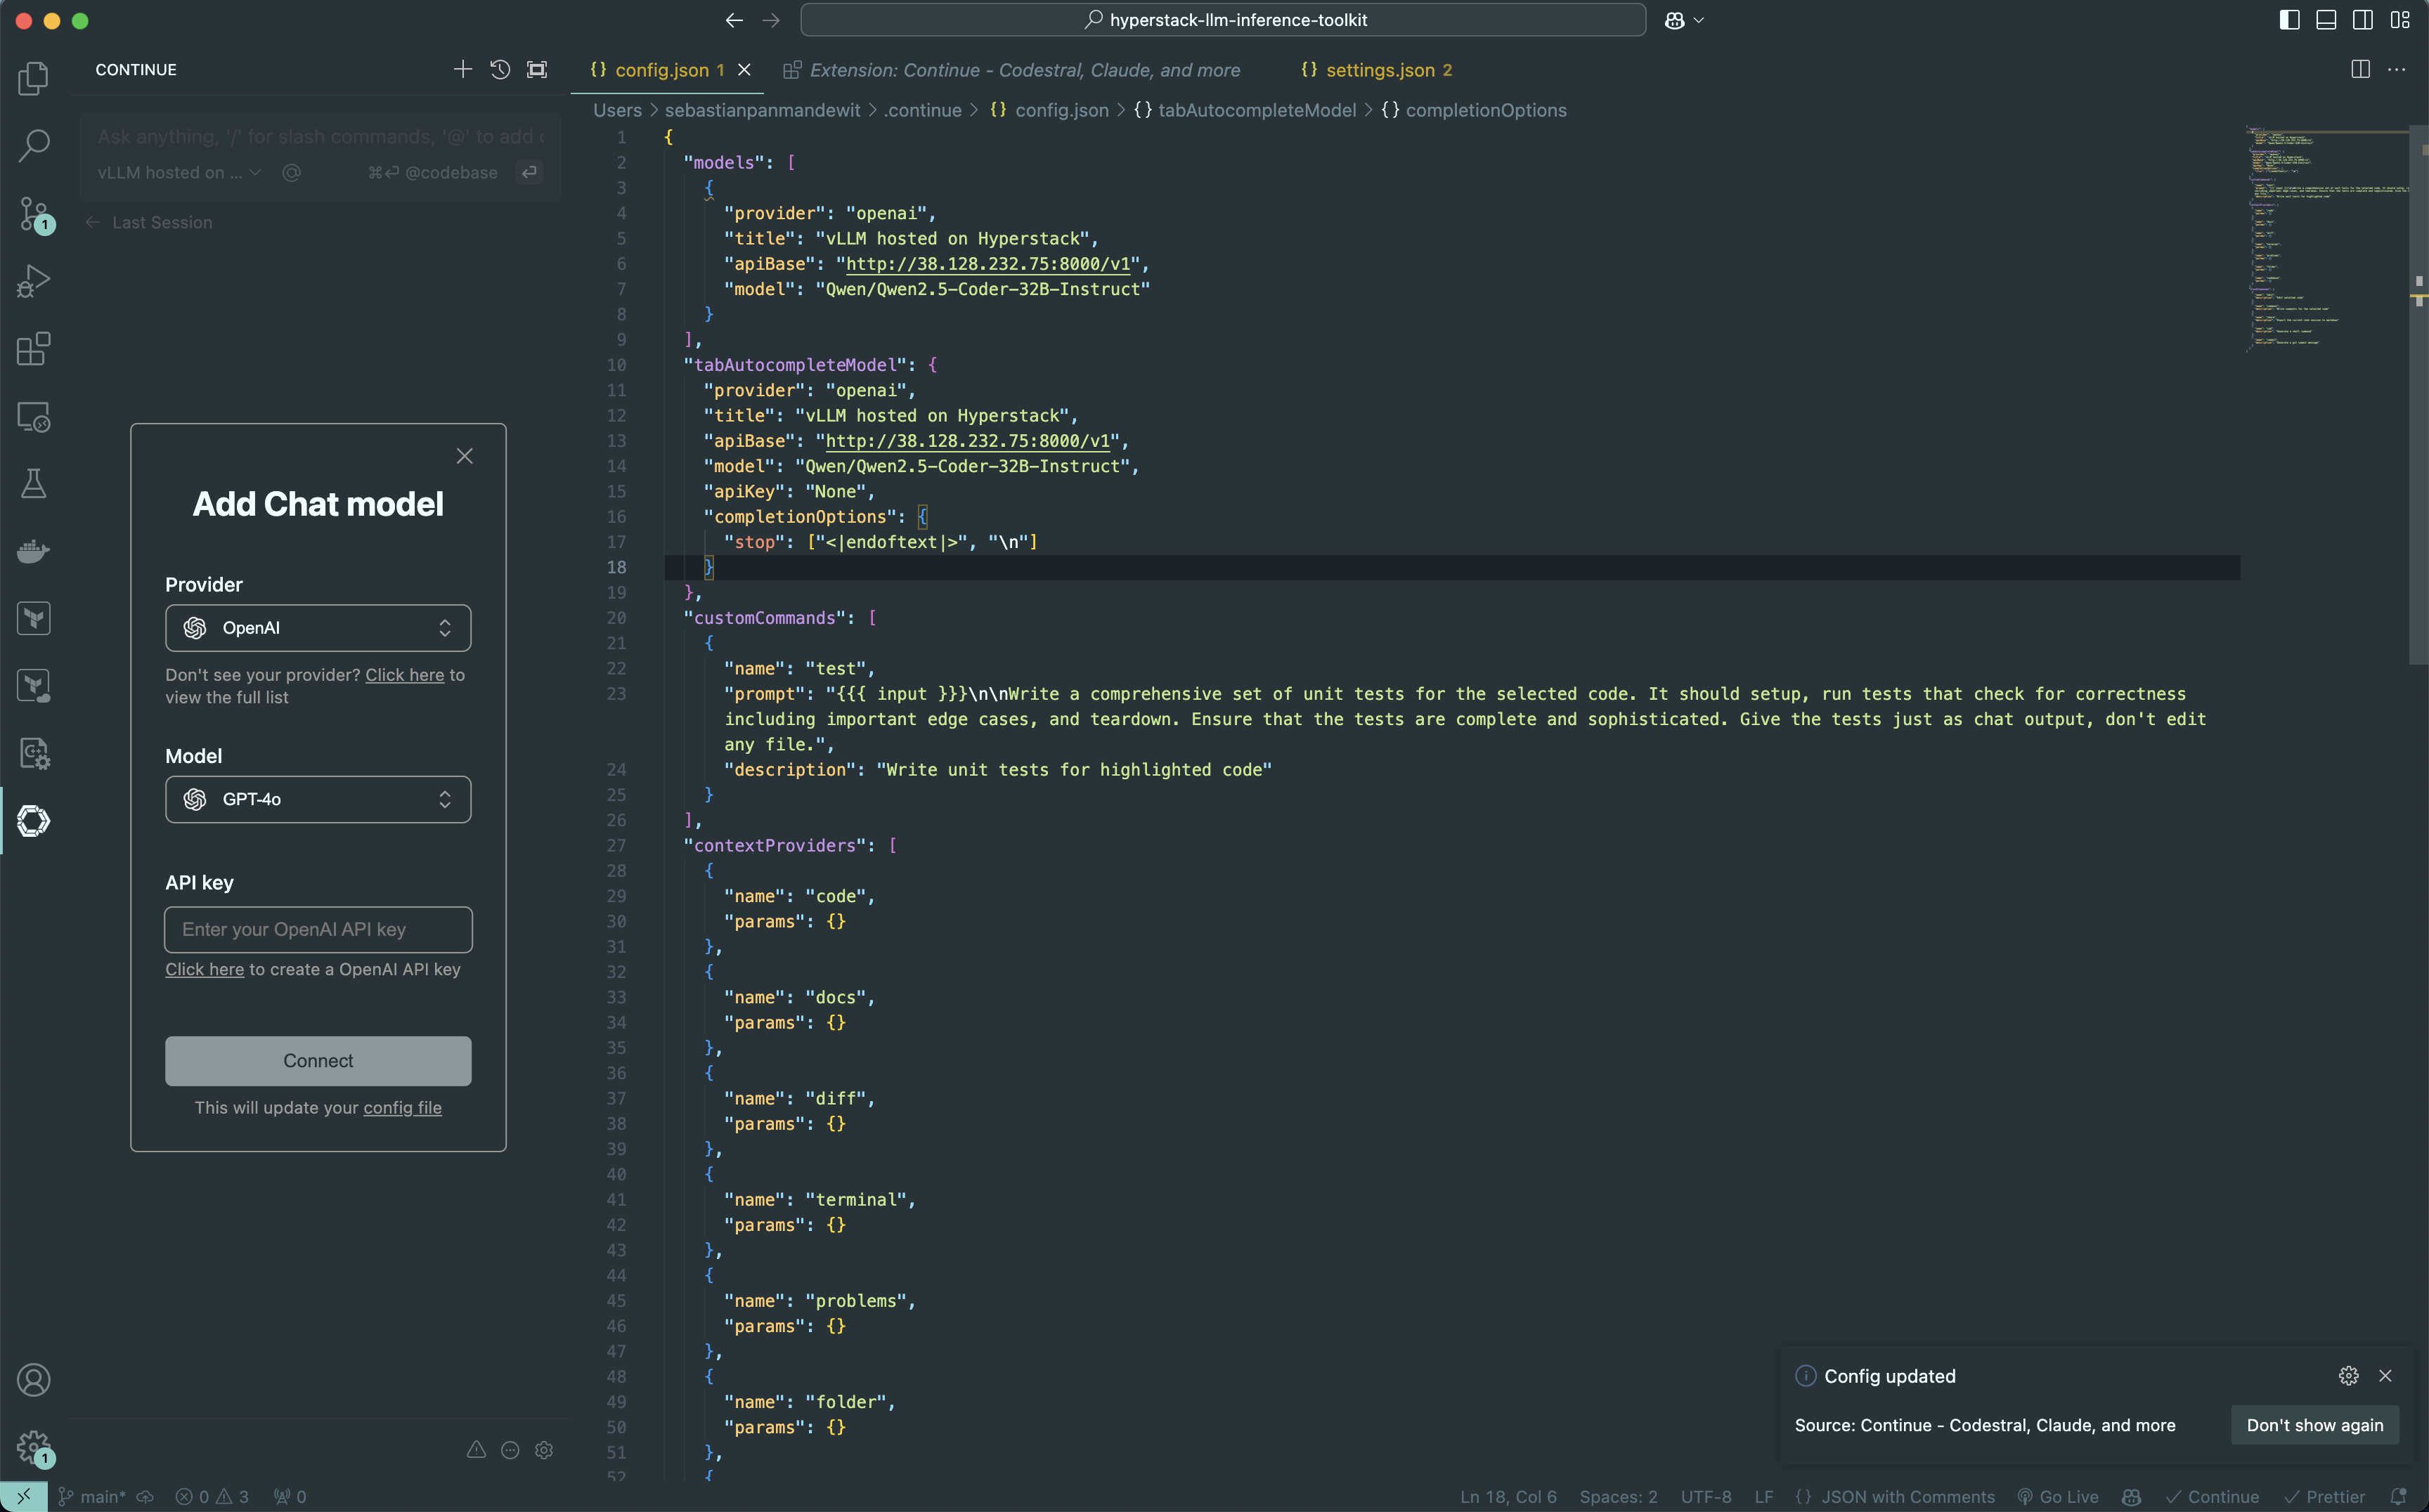Toggle the secondary side bar
This screenshot has width=2429, height=1512.
tap(2363, 19)
